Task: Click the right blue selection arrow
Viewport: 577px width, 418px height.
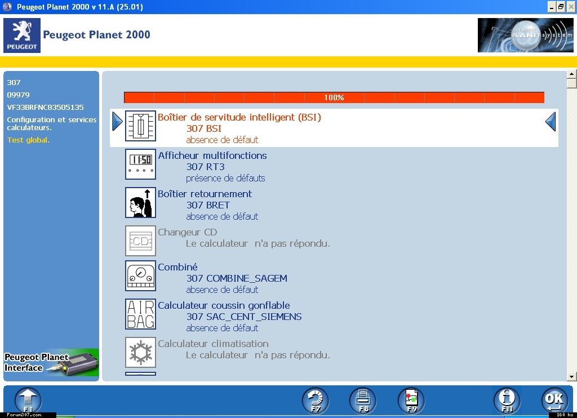Action: (551, 122)
